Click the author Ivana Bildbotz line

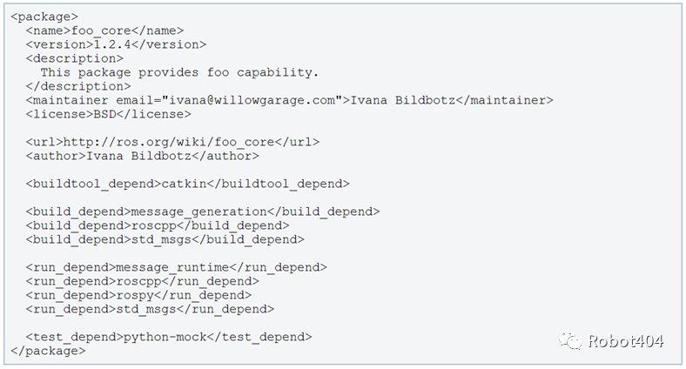coord(142,156)
